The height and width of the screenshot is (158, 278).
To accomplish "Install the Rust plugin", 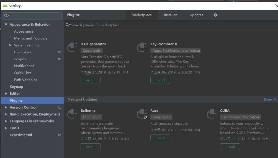I will (x=160, y=138).
